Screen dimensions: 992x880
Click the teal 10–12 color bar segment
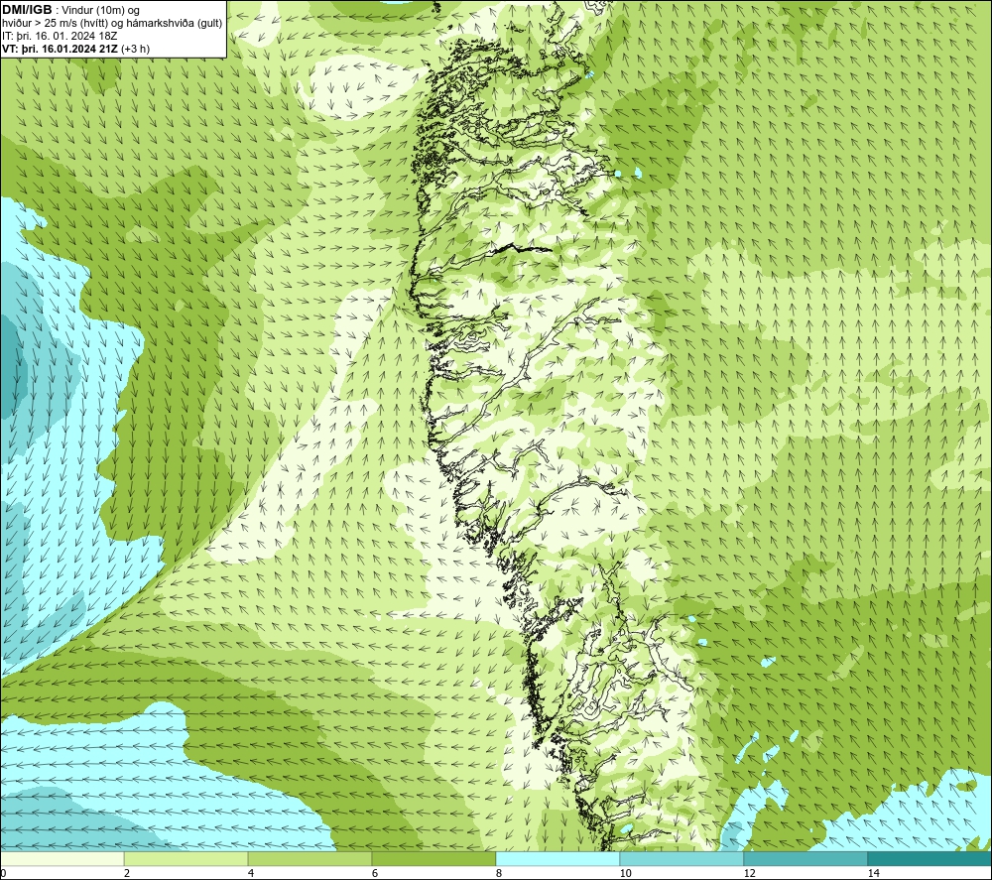tap(682, 858)
